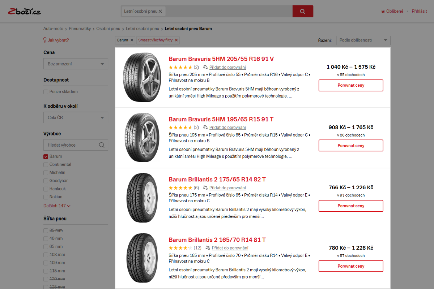Click star rating of Brillantis 2 175/65 R14

tap(180, 188)
